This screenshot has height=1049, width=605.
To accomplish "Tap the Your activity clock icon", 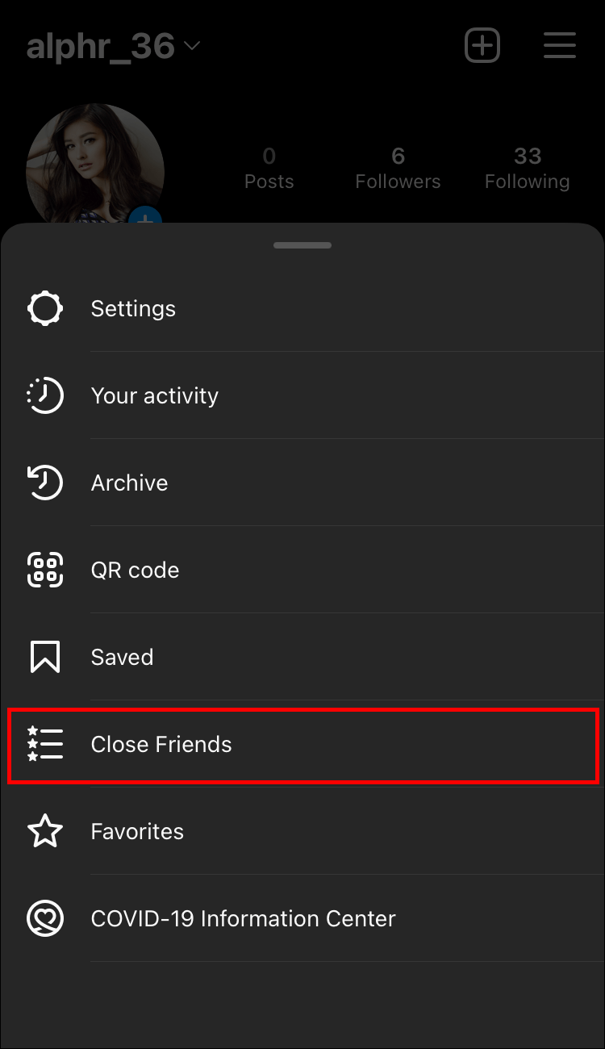I will tap(45, 395).
